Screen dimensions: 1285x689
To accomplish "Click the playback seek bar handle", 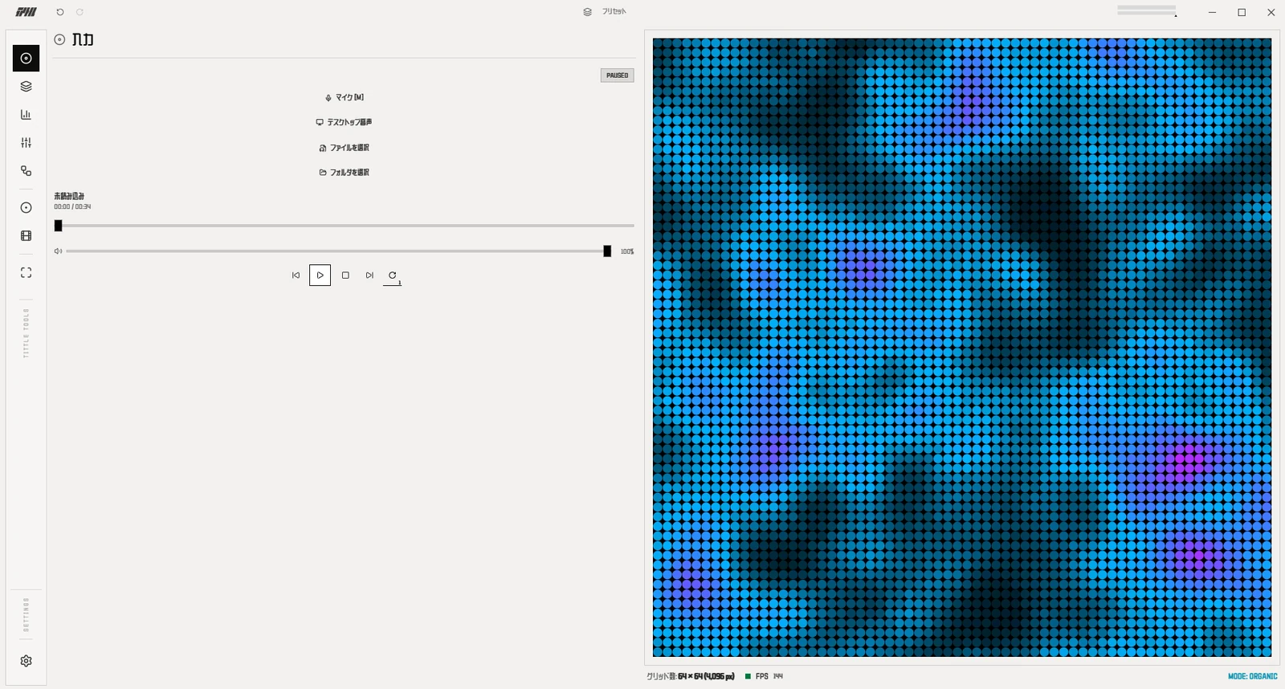I will [58, 226].
